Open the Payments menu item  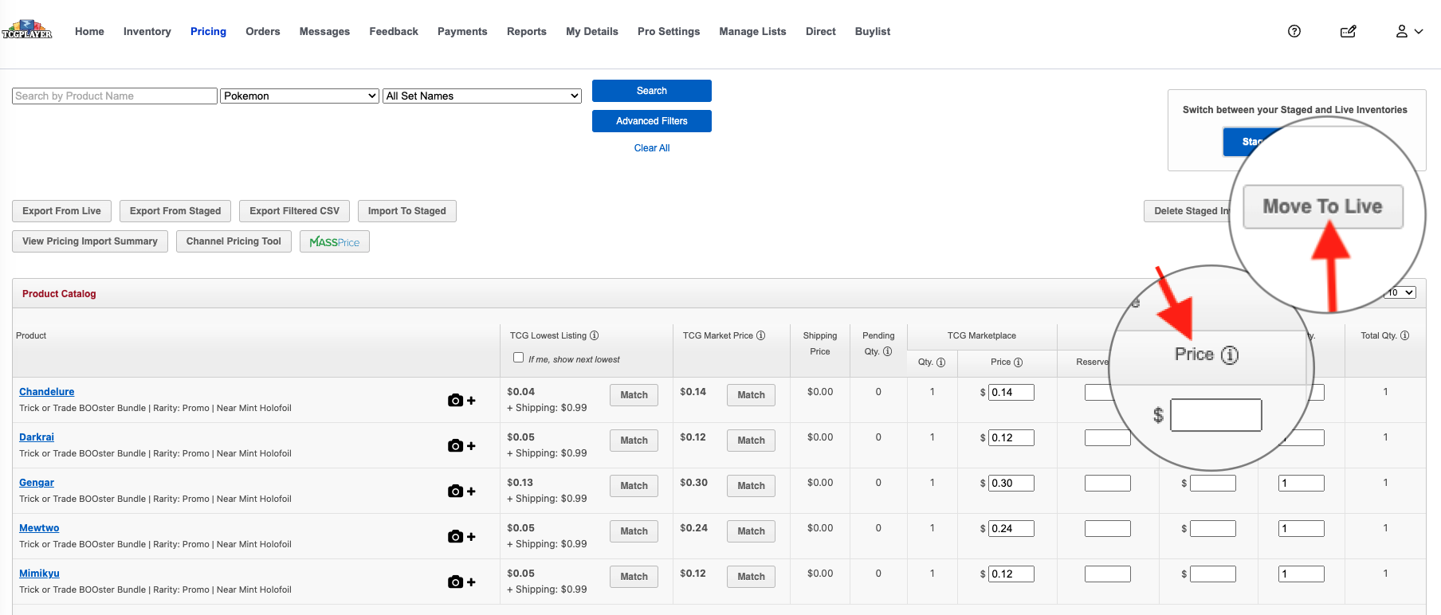coord(462,31)
